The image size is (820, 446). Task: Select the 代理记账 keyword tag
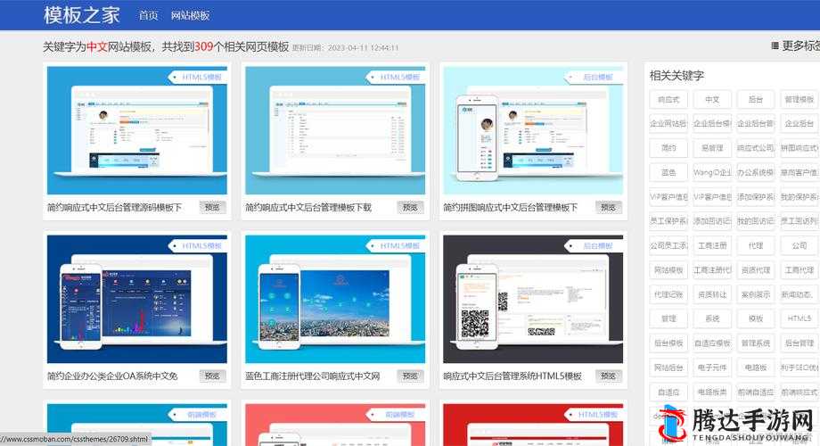668,294
